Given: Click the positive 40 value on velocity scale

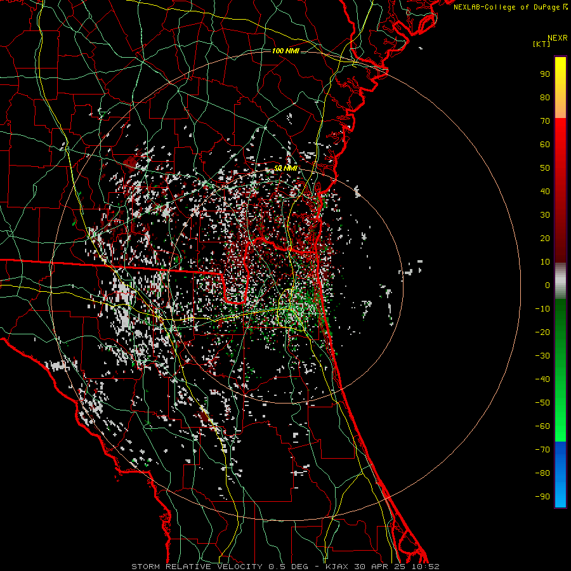Looking at the screenshot, I should [545, 192].
